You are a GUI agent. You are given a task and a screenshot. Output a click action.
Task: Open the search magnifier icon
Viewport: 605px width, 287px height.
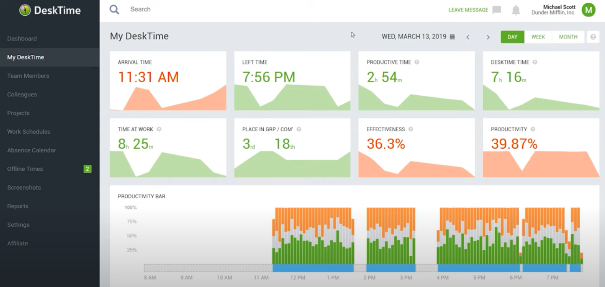click(114, 9)
